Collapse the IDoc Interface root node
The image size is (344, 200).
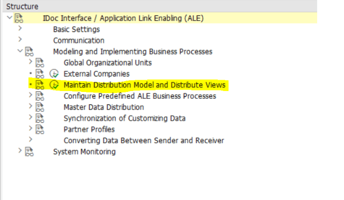10,19
